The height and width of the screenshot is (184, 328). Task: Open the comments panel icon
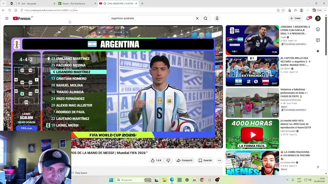point(318,40)
